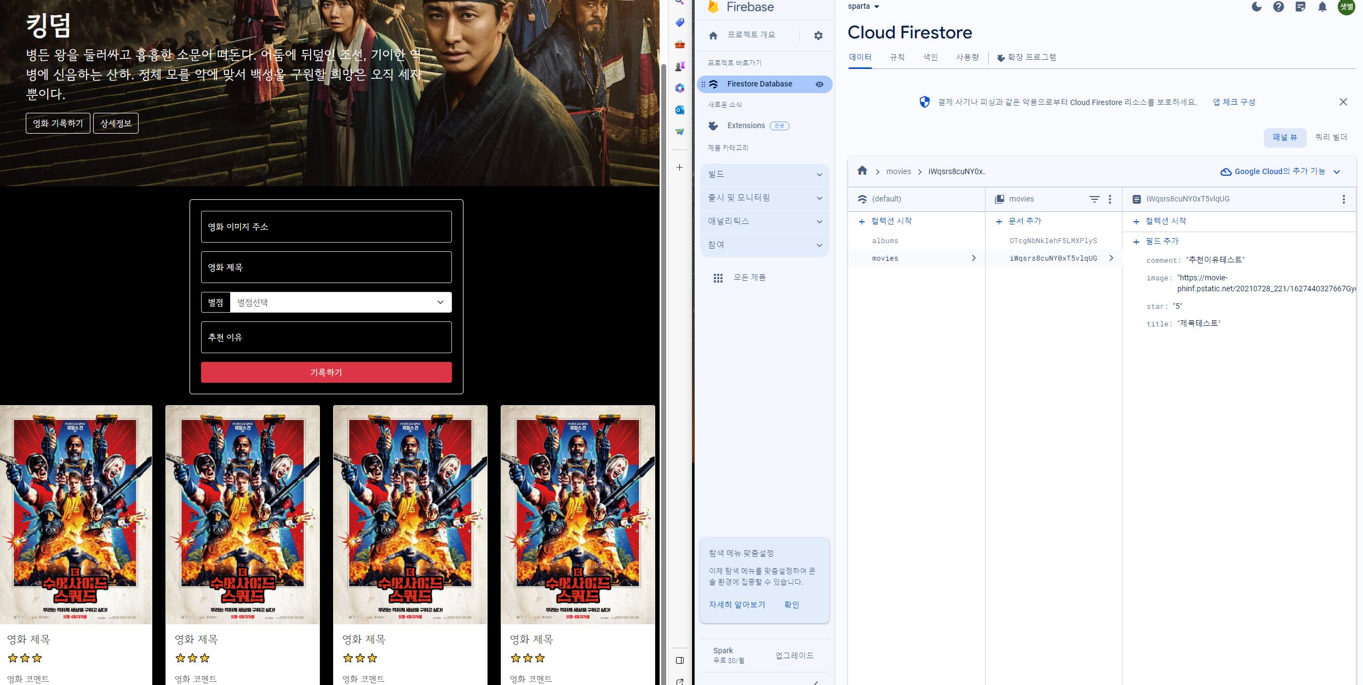The height and width of the screenshot is (685, 1363).
Task: Click the 상세정보 button
Action: 116,123
